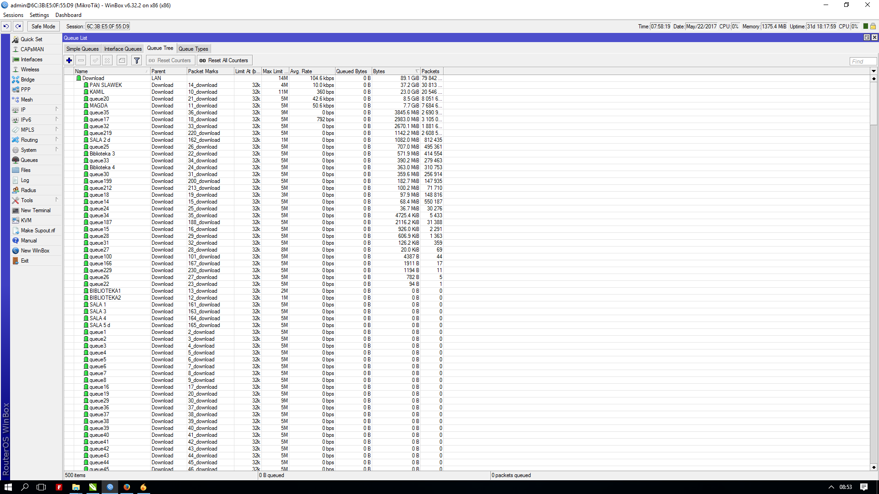The width and height of the screenshot is (879, 494).
Task: Select the PAN SLAWEK queue row
Action: click(106, 85)
